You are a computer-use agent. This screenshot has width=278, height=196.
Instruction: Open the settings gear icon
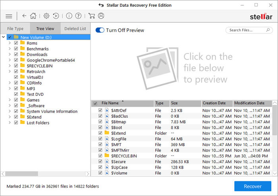46,16
